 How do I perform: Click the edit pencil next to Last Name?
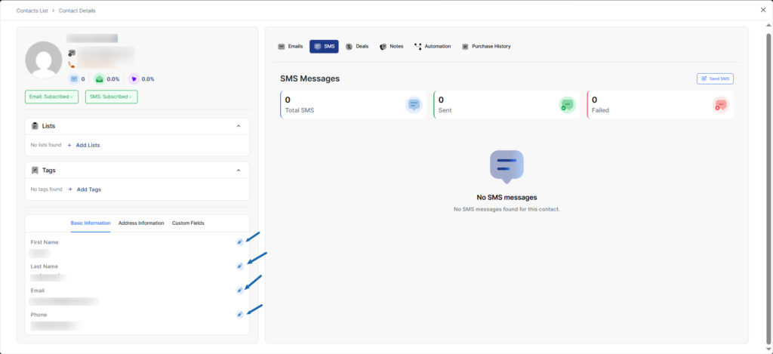click(239, 266)
